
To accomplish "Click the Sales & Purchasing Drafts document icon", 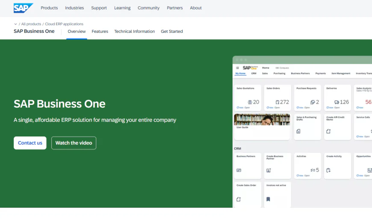I will pyautogui.click(x=298, y=131).
